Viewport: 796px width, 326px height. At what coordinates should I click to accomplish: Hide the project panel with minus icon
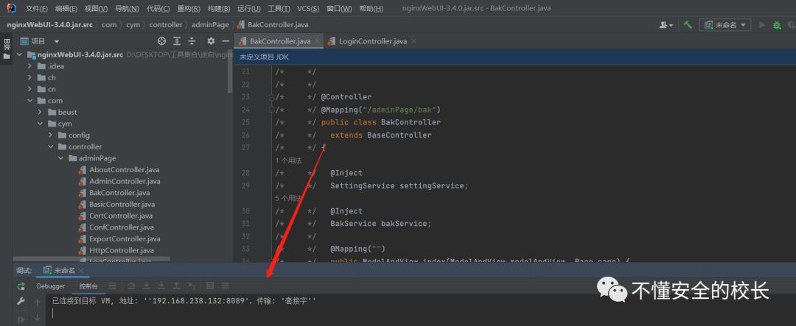226,41
